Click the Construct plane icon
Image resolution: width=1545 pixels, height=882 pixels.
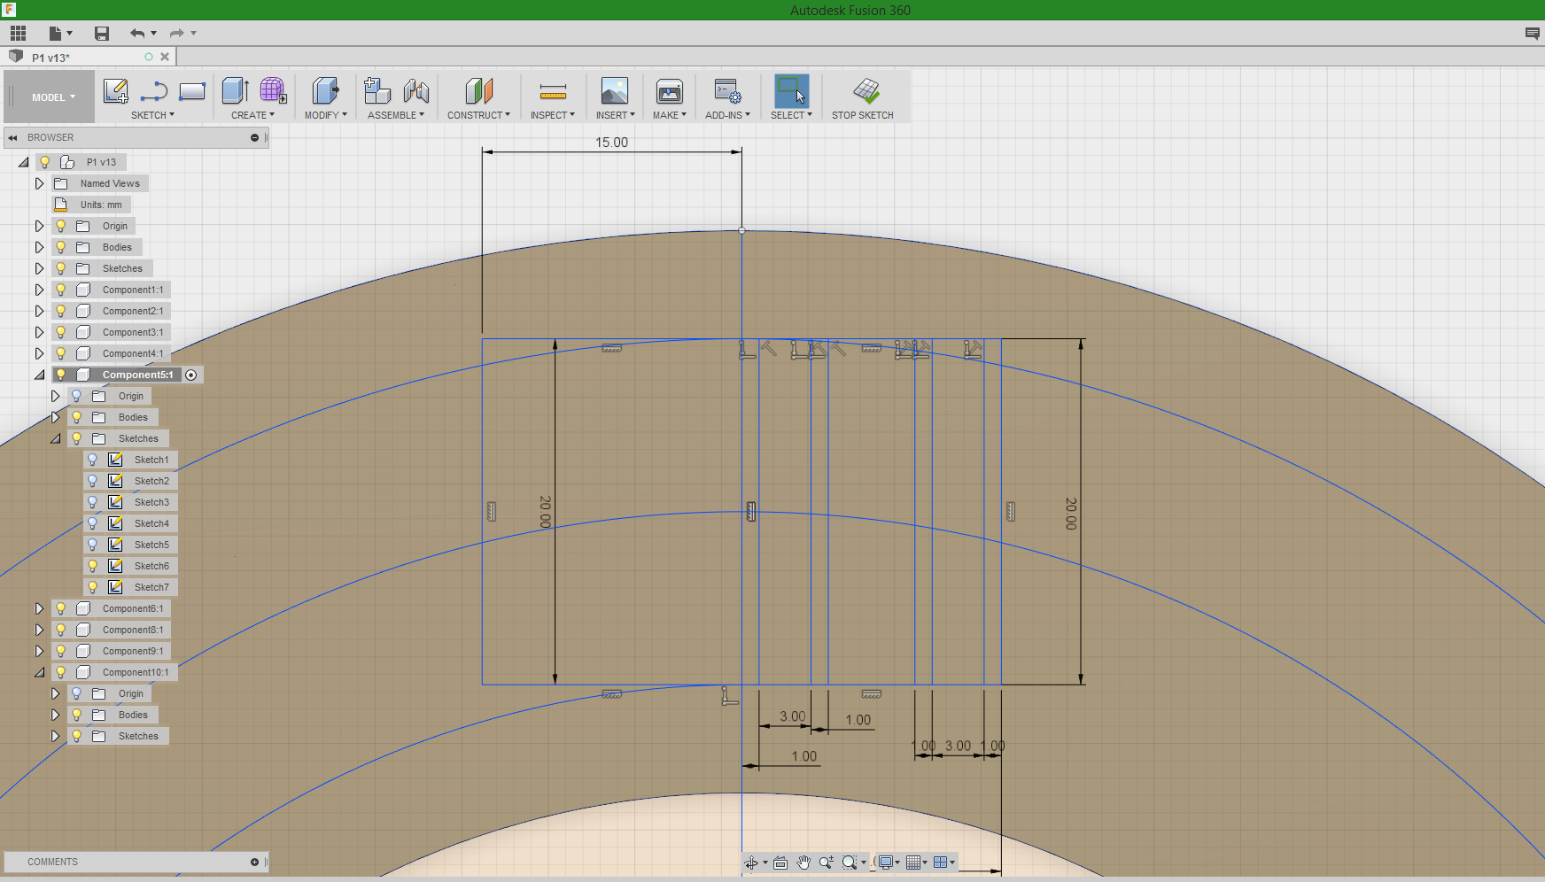[478, 90]
